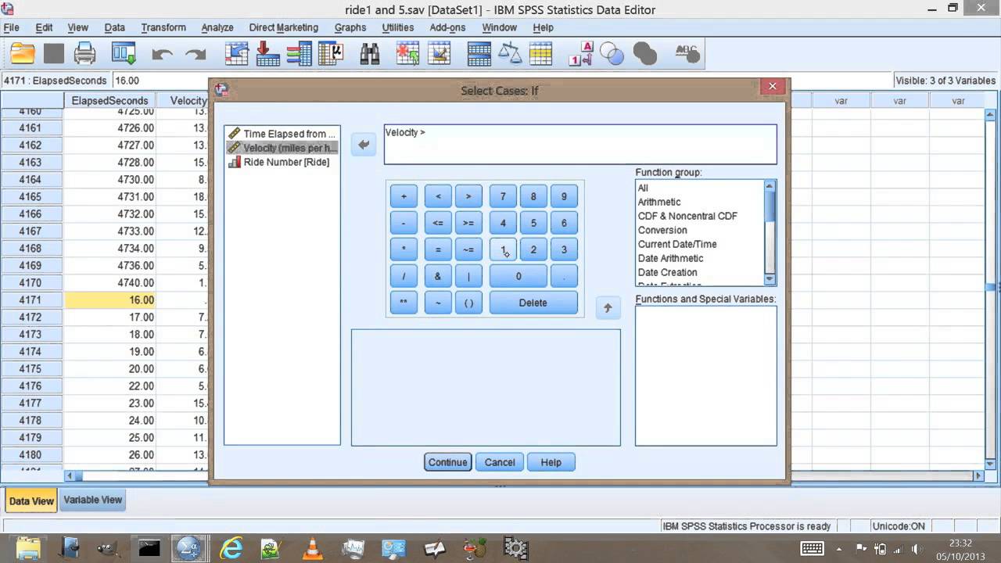
Task: Open data file with folder toolbar icon
Action: tap(23, 53)
